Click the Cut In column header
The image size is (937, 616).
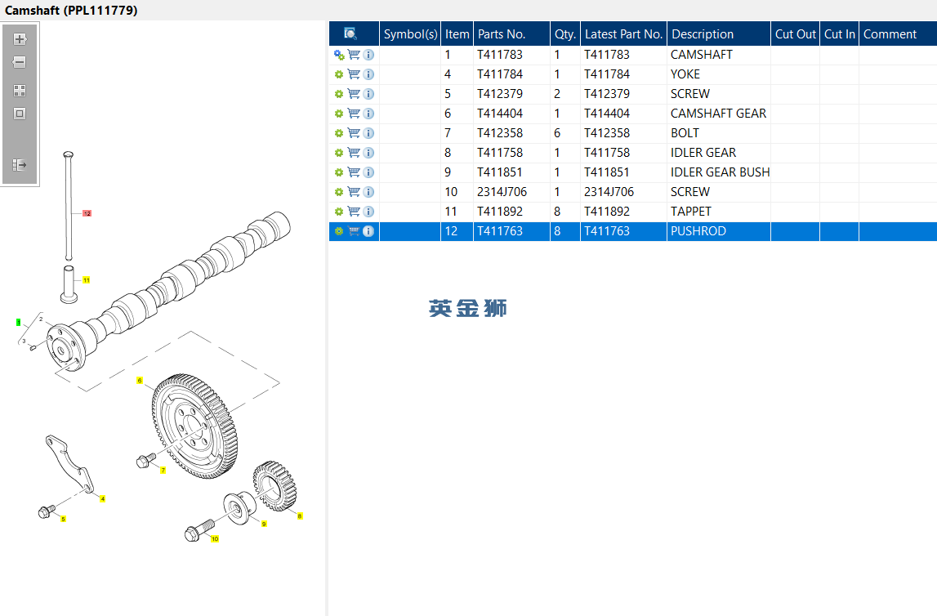click(840, 34)
